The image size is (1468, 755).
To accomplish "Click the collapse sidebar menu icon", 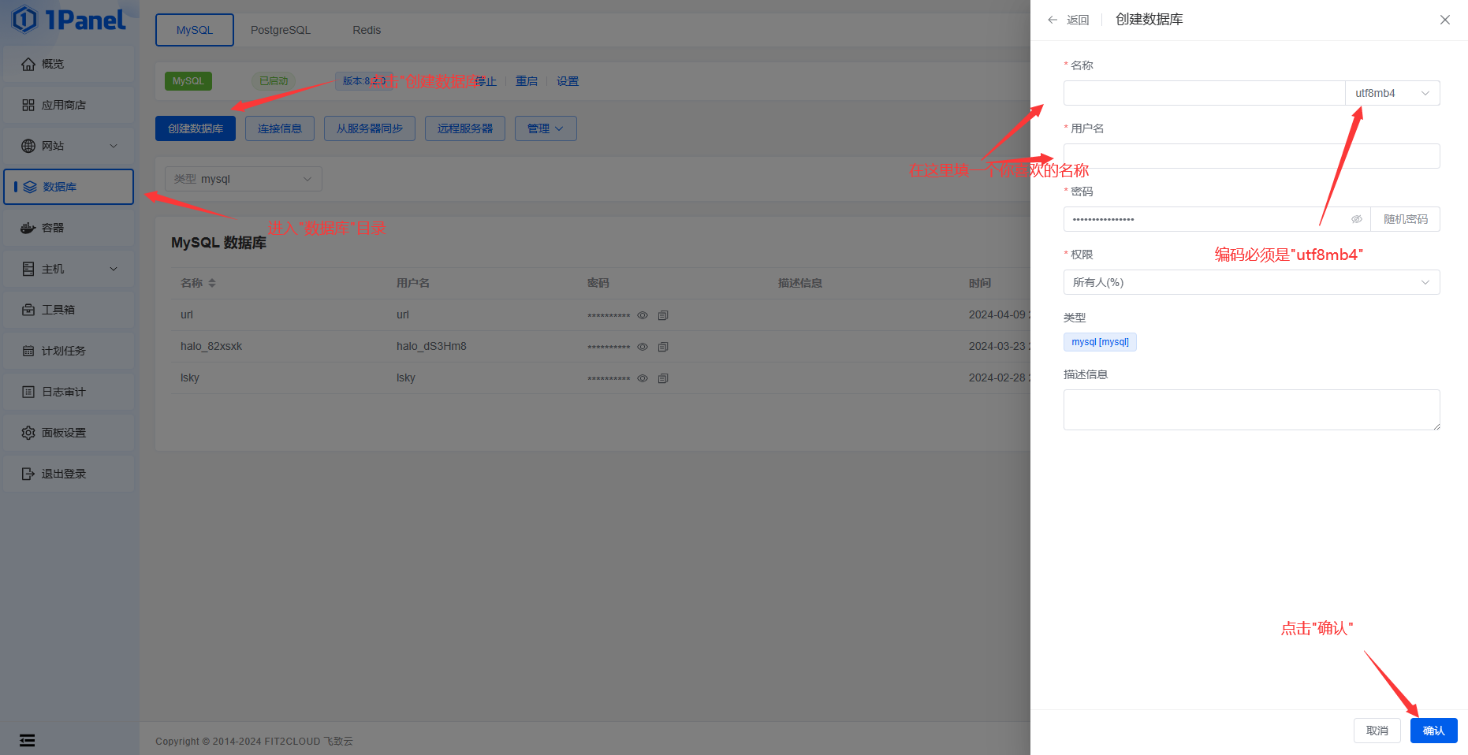I will point(28,740).
